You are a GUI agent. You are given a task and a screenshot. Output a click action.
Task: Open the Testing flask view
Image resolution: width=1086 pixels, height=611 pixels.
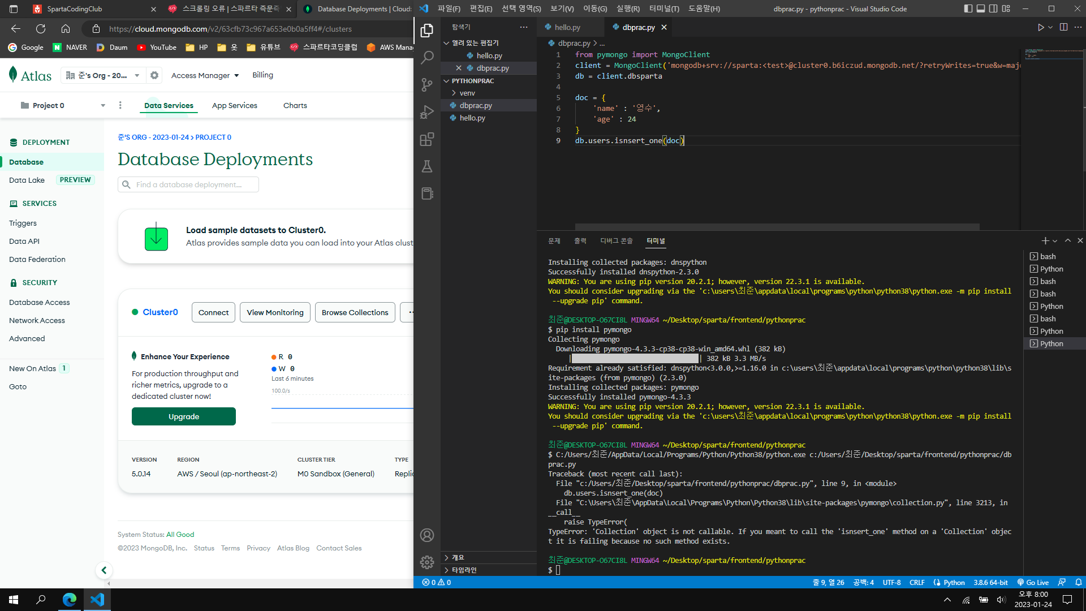[x=427, y=166]
